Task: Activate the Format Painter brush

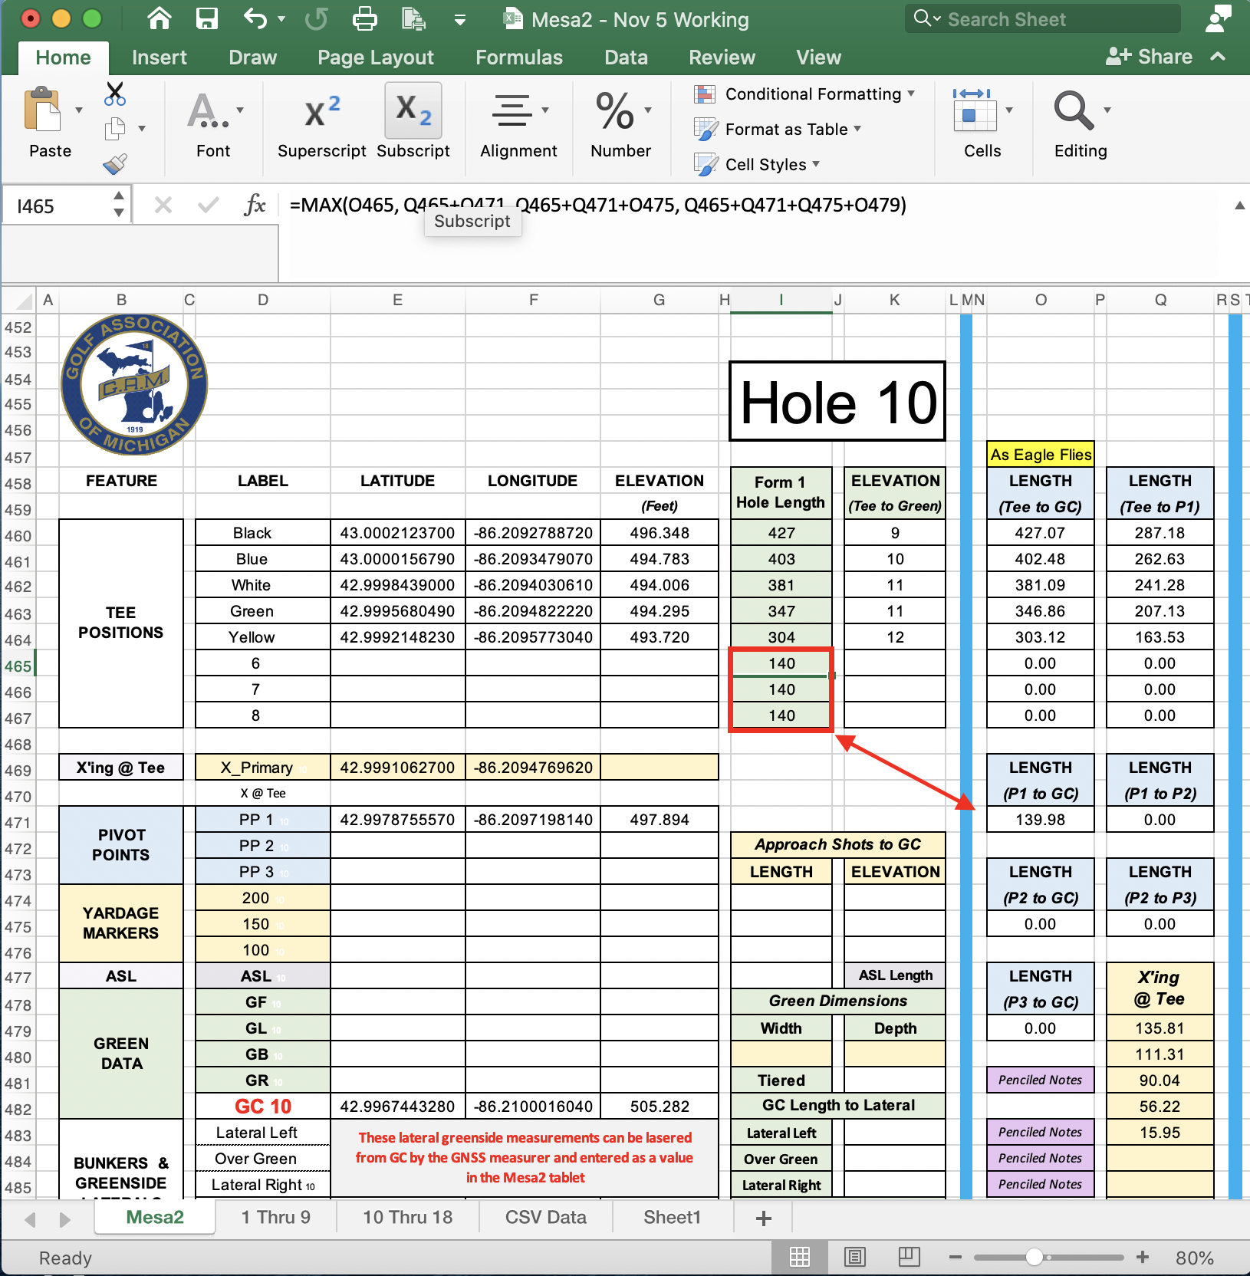Action: pyautogui.click(x=115, y=163)
